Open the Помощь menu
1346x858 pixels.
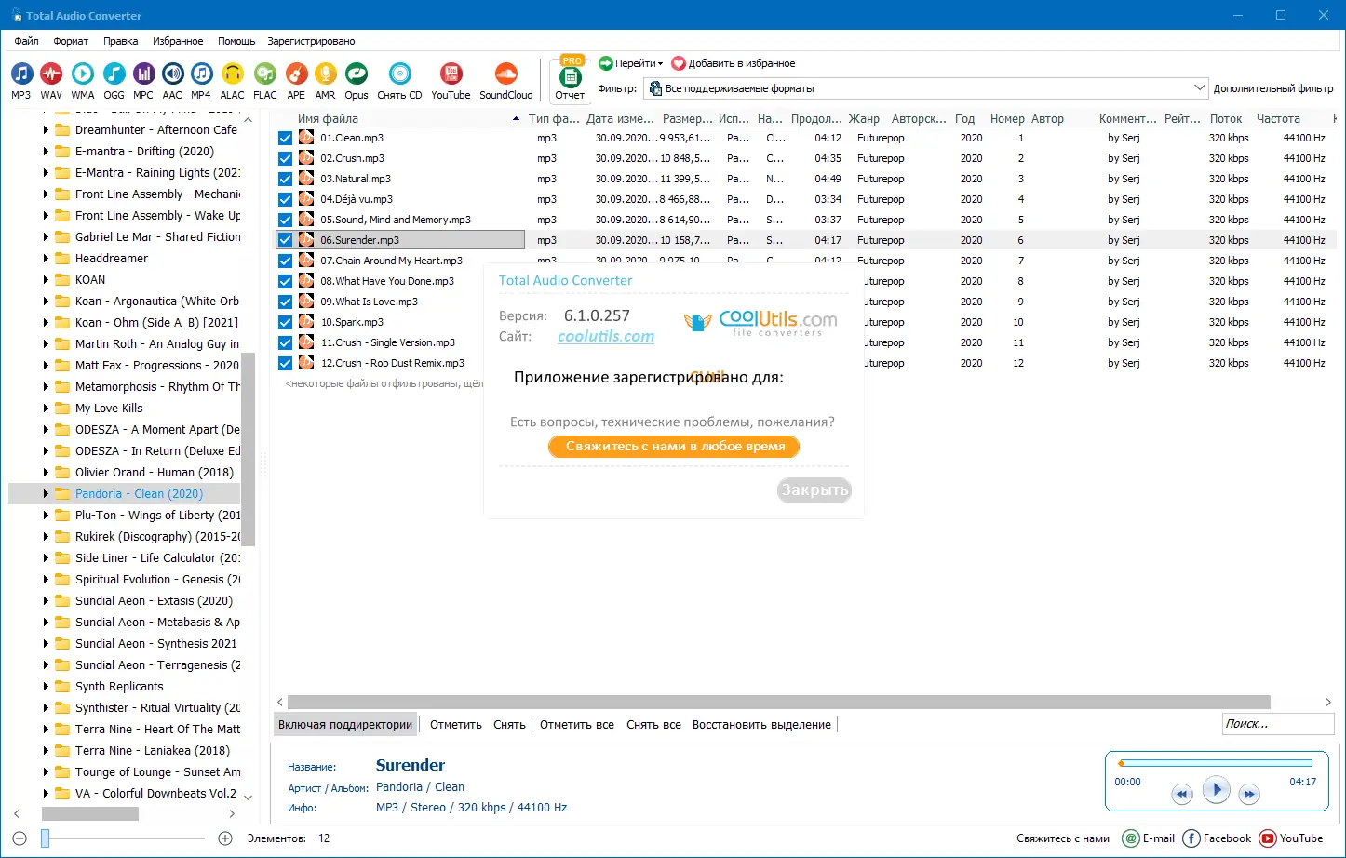coord(236,41)
